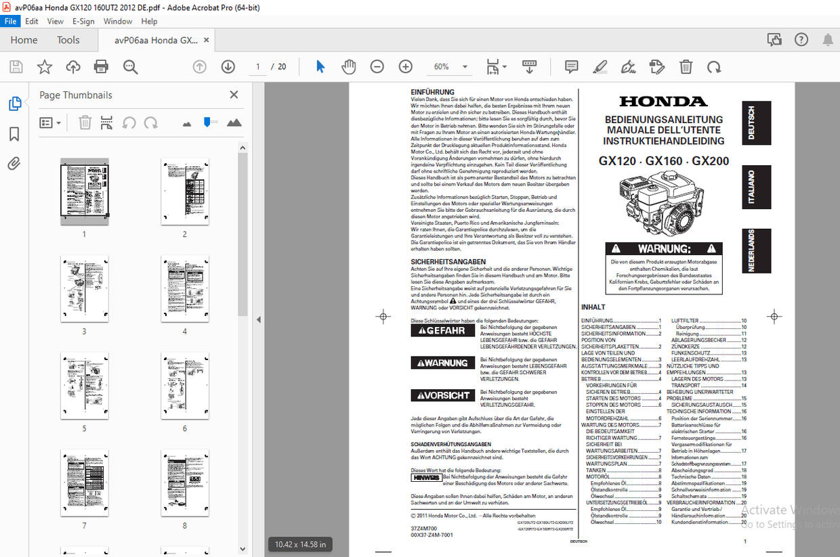This screenshot has height=557, width=840.
Task: Zoom in using the plus control
Action: tap(404, 66)
